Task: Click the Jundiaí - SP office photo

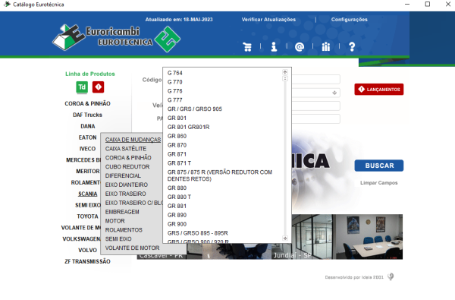Action: [337, 237]
